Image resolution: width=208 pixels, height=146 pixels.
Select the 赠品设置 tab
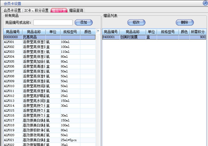(59, 10)
